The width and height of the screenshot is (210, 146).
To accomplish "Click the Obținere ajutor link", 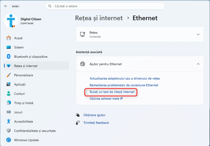I will pos(94,115).
